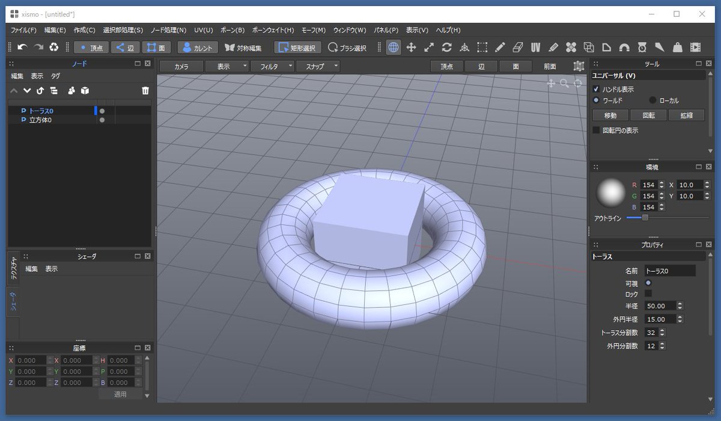Click the trash icon in the Node panel
This screenshot has height=421, width=721.
click(x=145, y=91)
